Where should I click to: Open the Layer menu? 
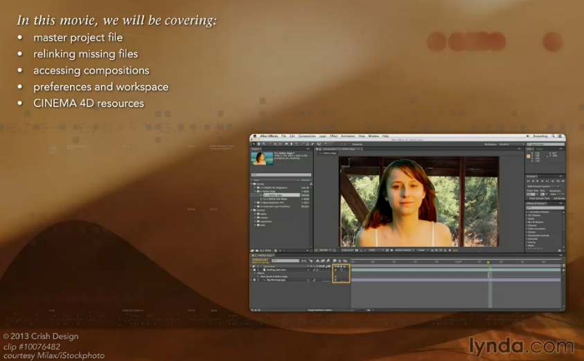pyautogui.click(x=323, y=136)
